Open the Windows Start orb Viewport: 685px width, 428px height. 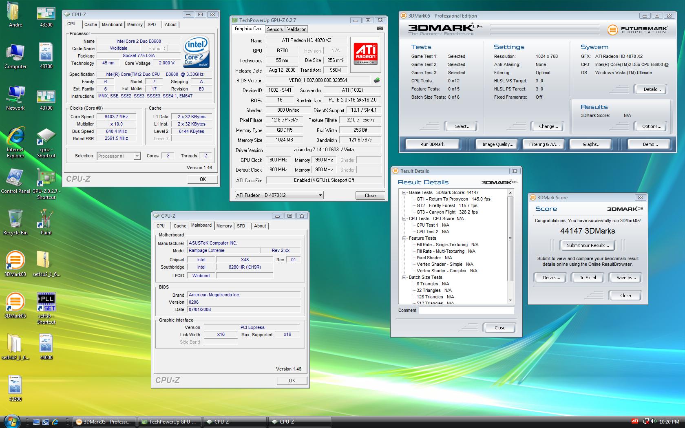11,421
